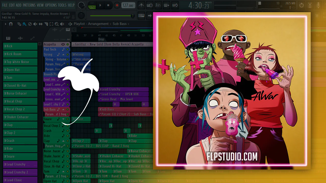Select the Kick pattern in picker

tap(20, 46)
